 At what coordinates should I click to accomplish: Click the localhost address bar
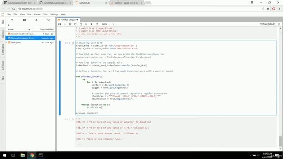[139, 9]
